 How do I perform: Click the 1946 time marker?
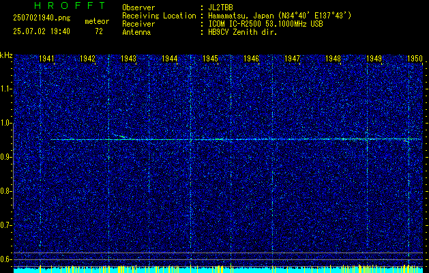251,58
